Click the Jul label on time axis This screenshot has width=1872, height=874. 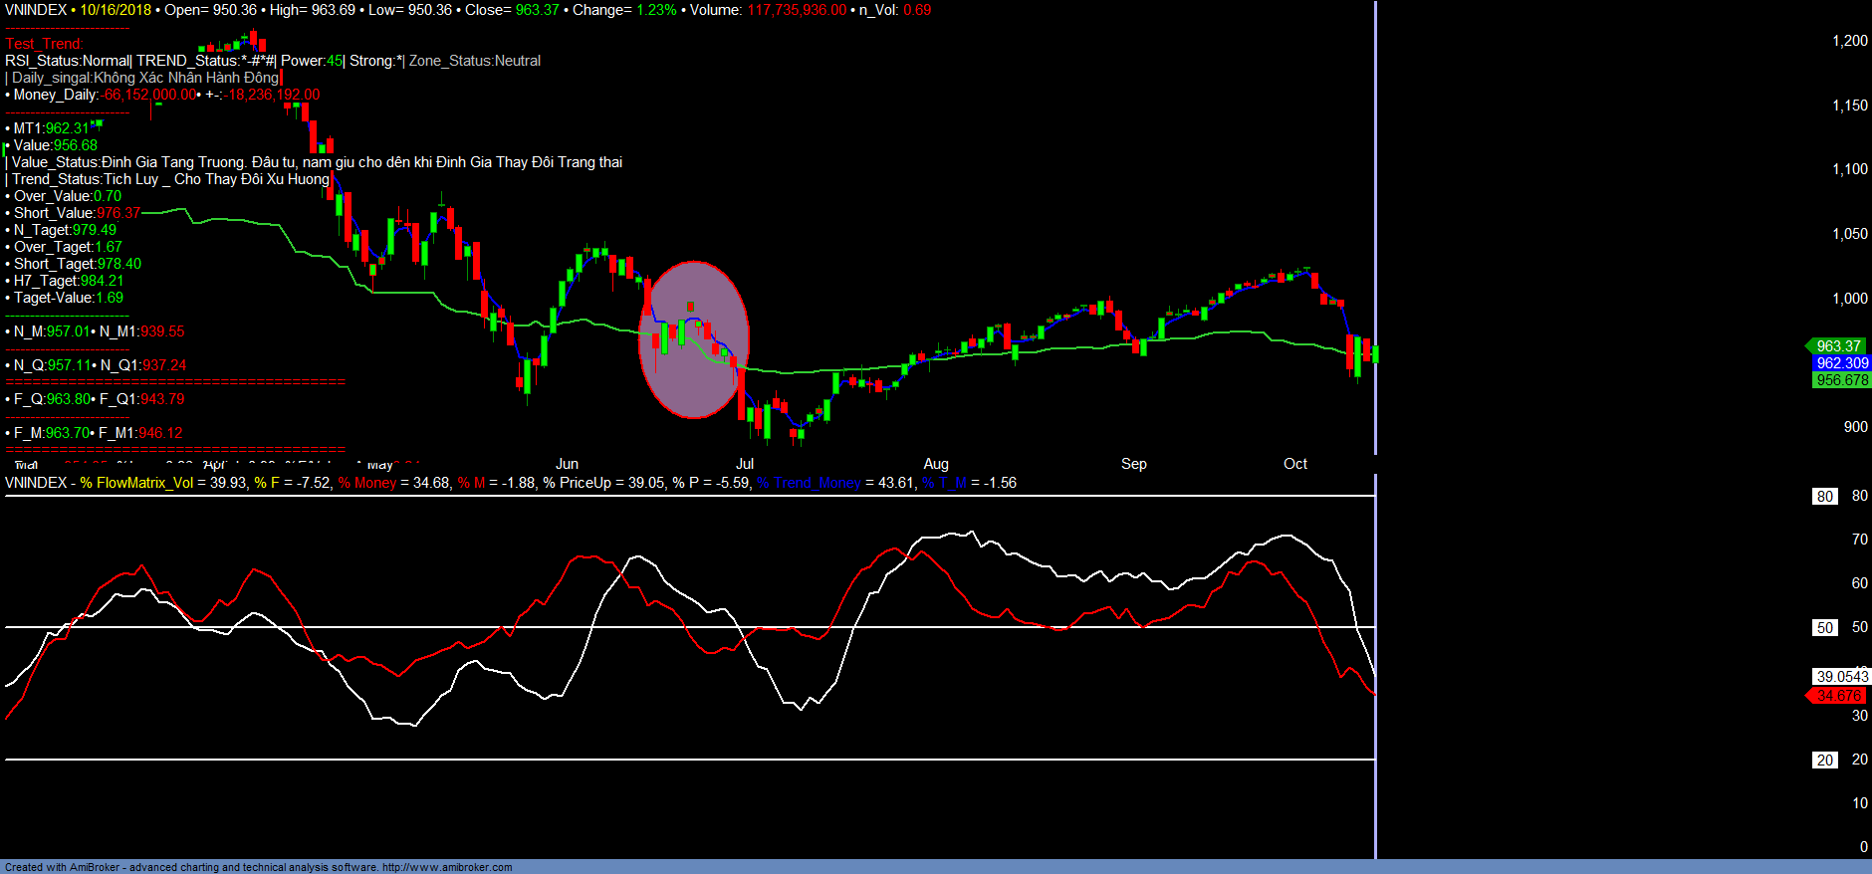[x=744, y=464]
